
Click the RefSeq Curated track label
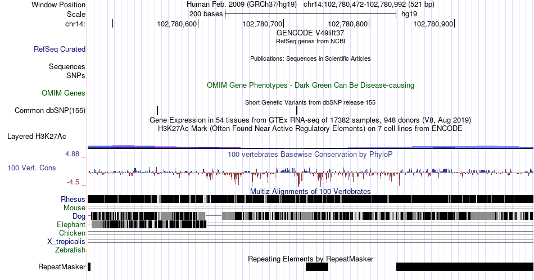click(59, 49)
